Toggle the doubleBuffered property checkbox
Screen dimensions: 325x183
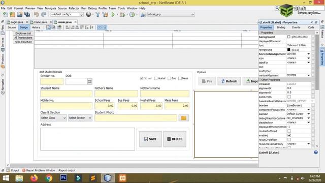pos(289,131)
